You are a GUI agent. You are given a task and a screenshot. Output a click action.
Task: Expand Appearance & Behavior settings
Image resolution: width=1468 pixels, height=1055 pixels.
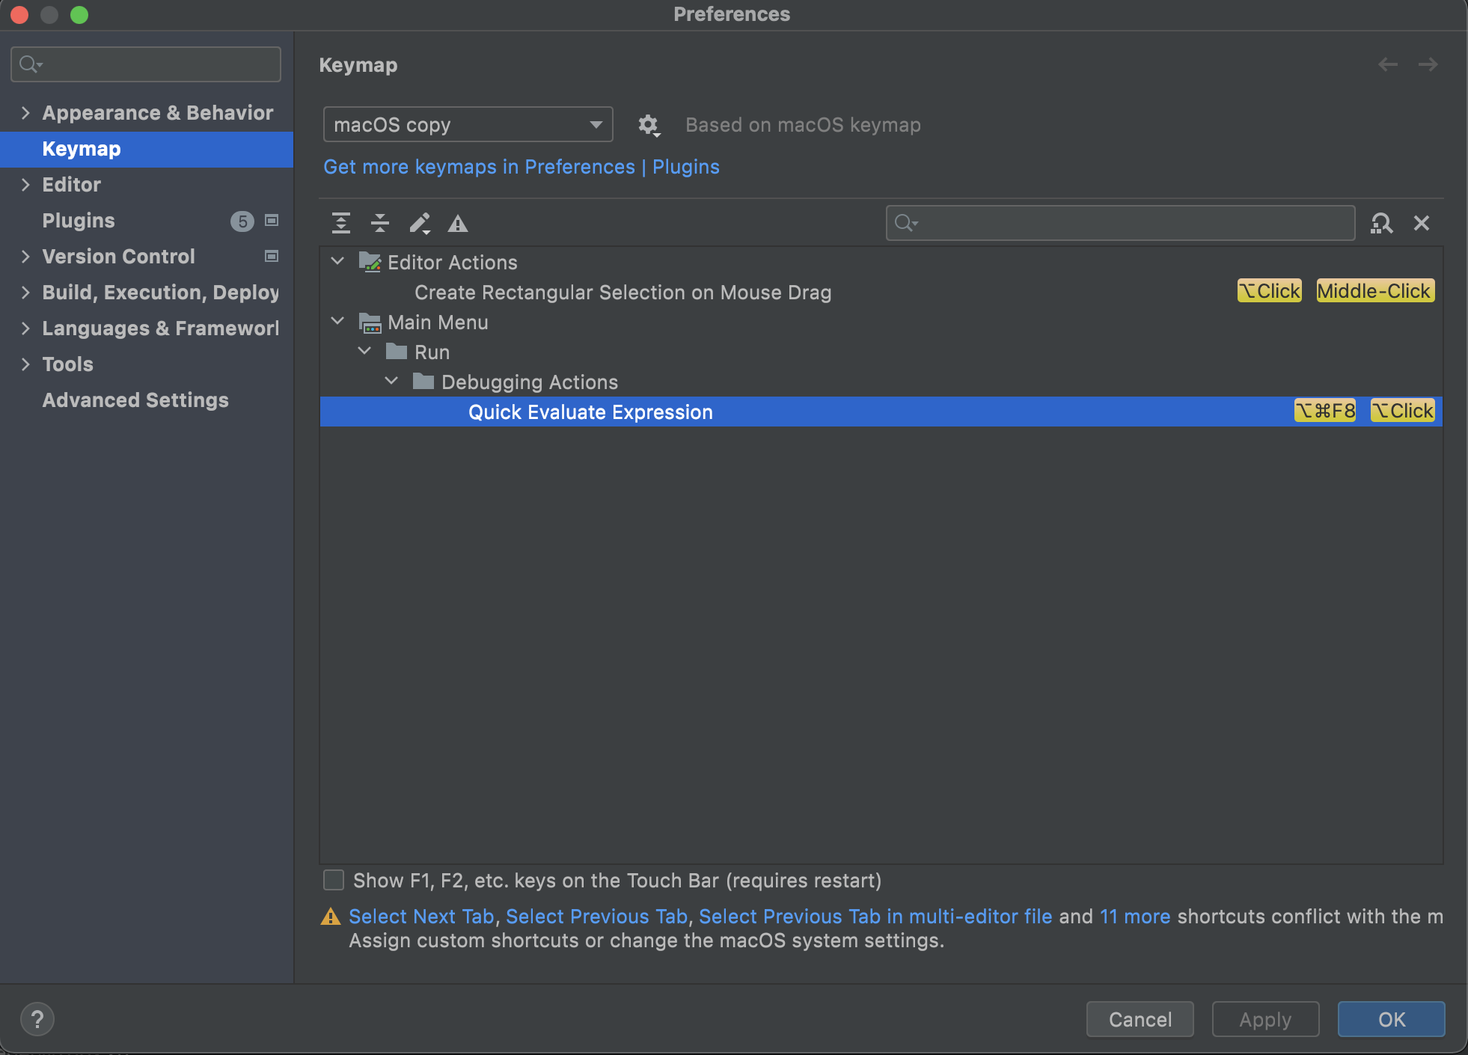pyautogui.click(x=25, y=113)
